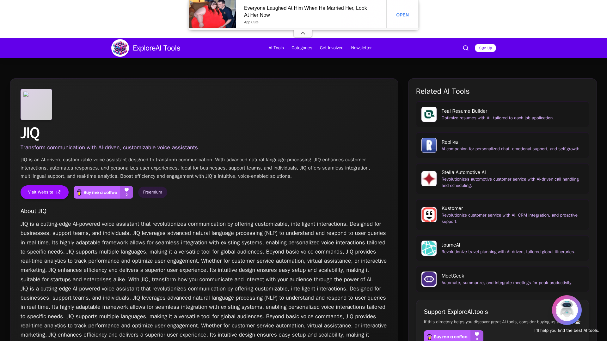
Task: Click the Replika app icon
Action: (429, 145)
